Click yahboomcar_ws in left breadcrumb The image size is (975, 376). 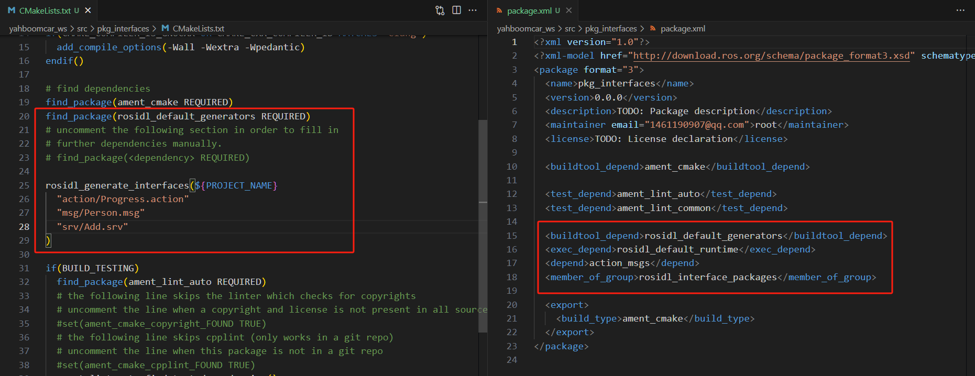38,29
